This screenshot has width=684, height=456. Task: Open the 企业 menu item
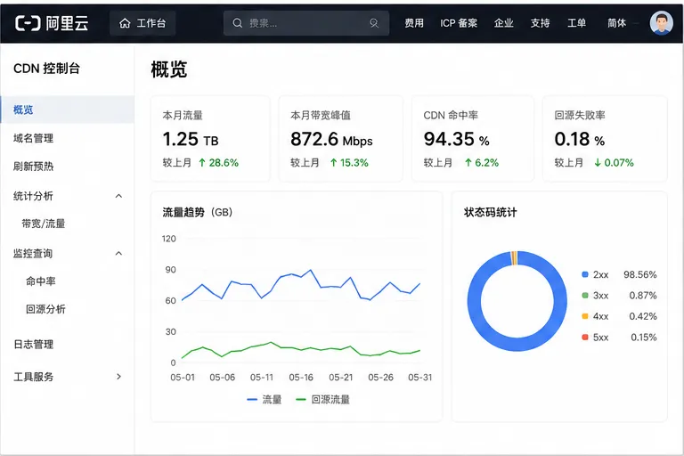coord(503,23)
